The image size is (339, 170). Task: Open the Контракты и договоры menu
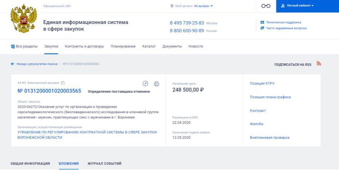coord(84,46)
